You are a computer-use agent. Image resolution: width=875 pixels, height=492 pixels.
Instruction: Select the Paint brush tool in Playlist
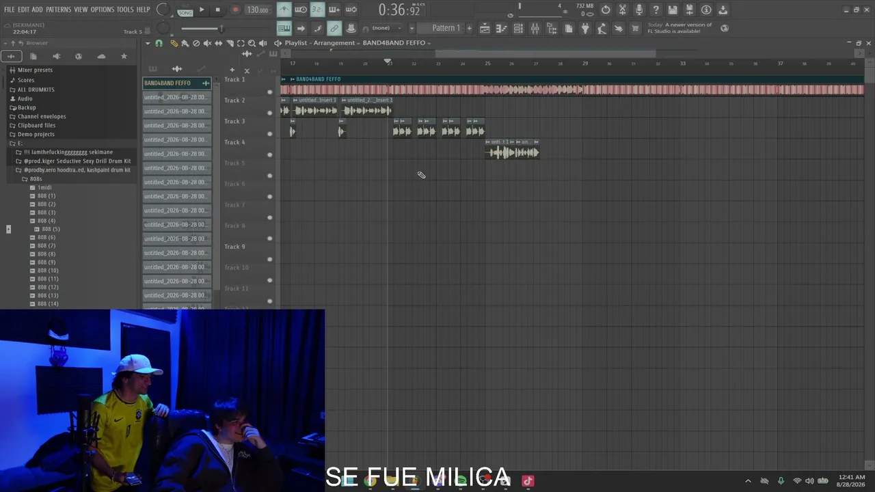(x=185, y=43)
